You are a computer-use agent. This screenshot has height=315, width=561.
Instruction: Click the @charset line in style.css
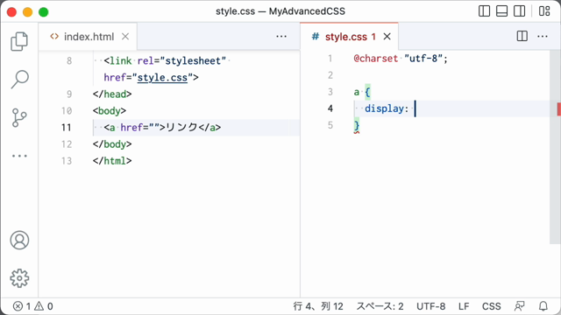[401, 59]
